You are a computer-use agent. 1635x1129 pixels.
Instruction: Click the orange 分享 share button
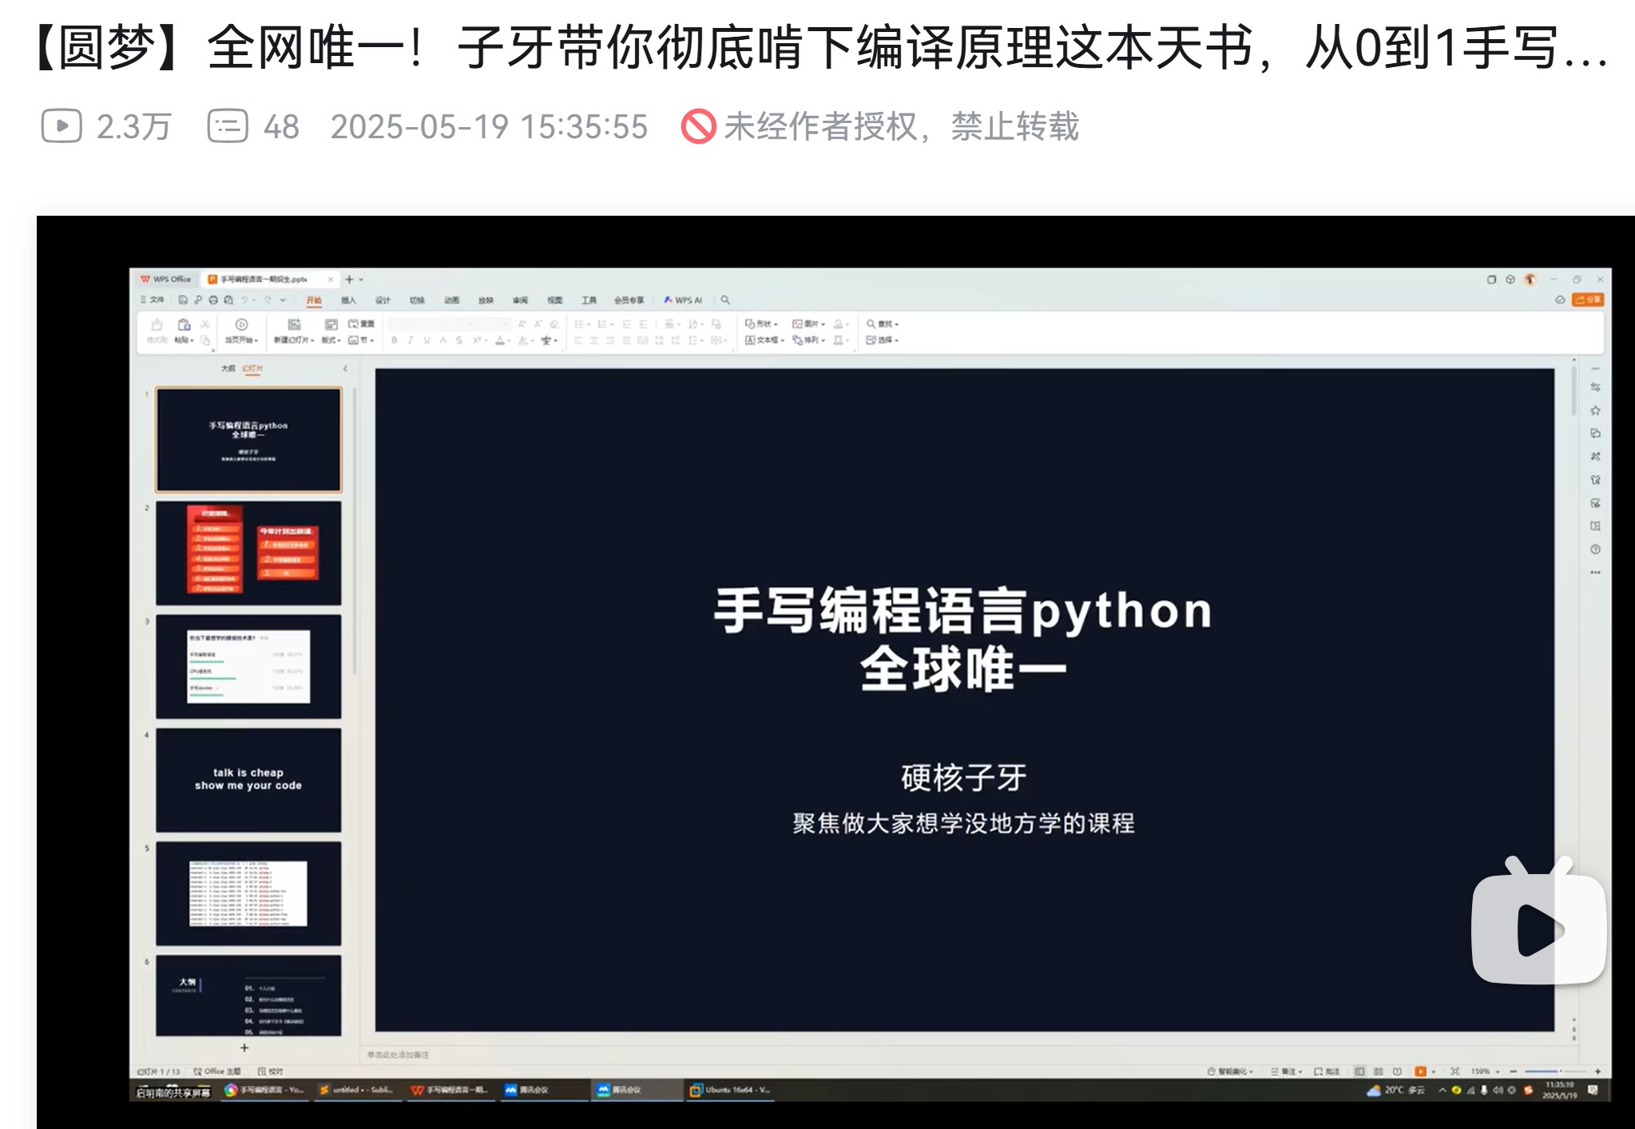pos(1588,300)
